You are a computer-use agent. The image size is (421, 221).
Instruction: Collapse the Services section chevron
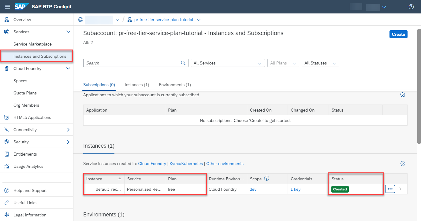tap(68, 32)
